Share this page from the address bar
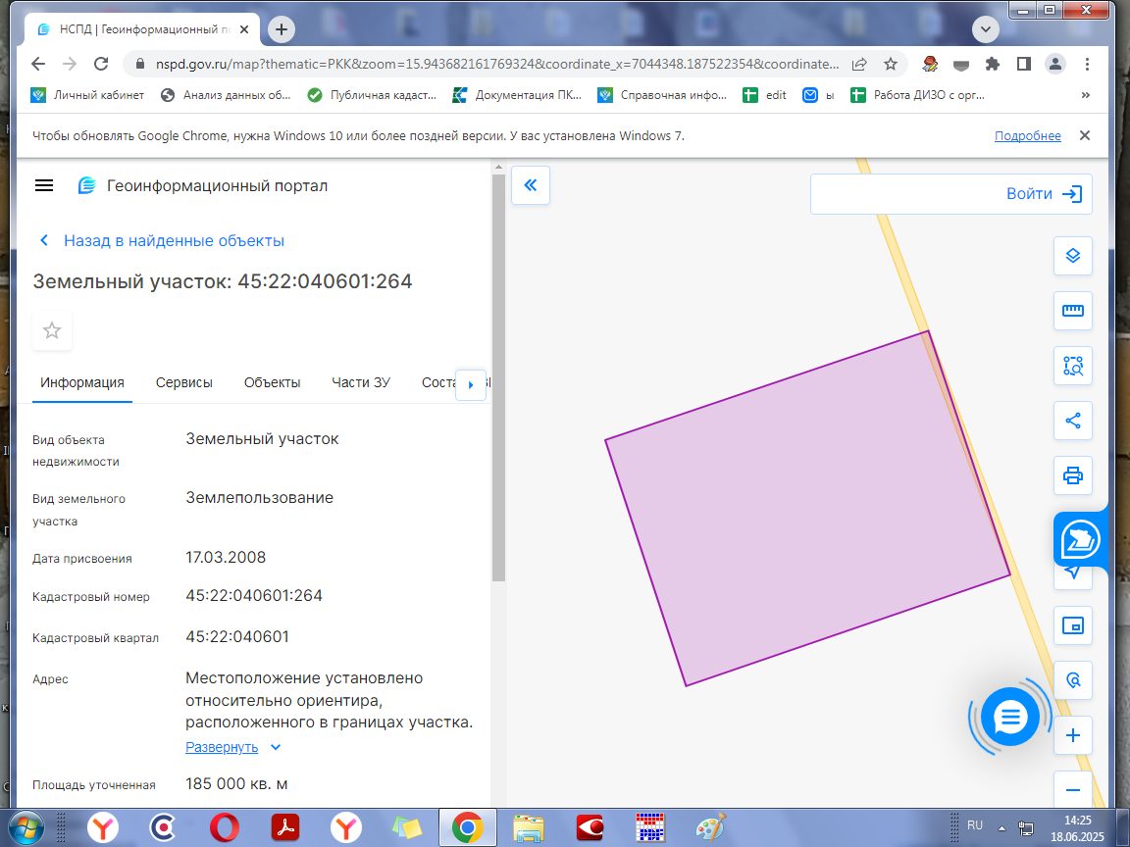 (859, 64)
